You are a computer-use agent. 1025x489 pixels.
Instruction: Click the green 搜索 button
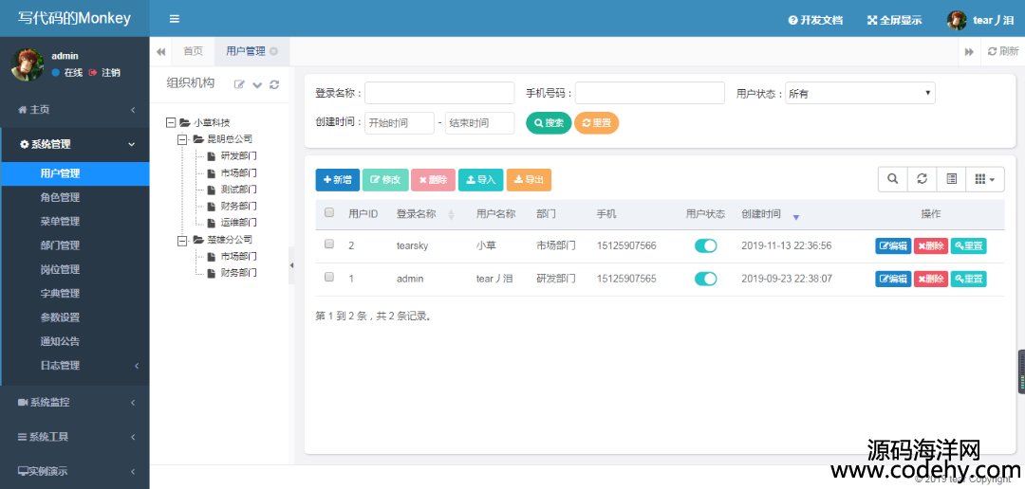point(550,123)
